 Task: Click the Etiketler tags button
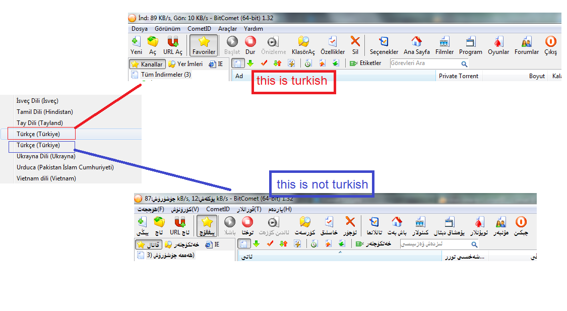coord(365,64)
